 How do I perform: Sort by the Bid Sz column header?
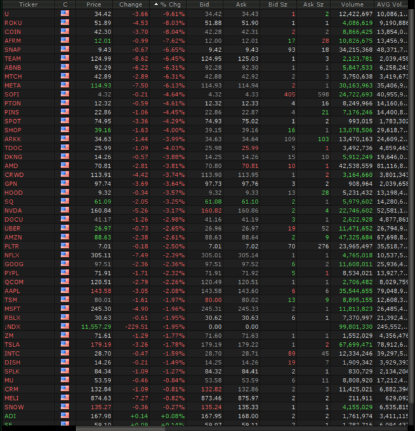point(278,4)
